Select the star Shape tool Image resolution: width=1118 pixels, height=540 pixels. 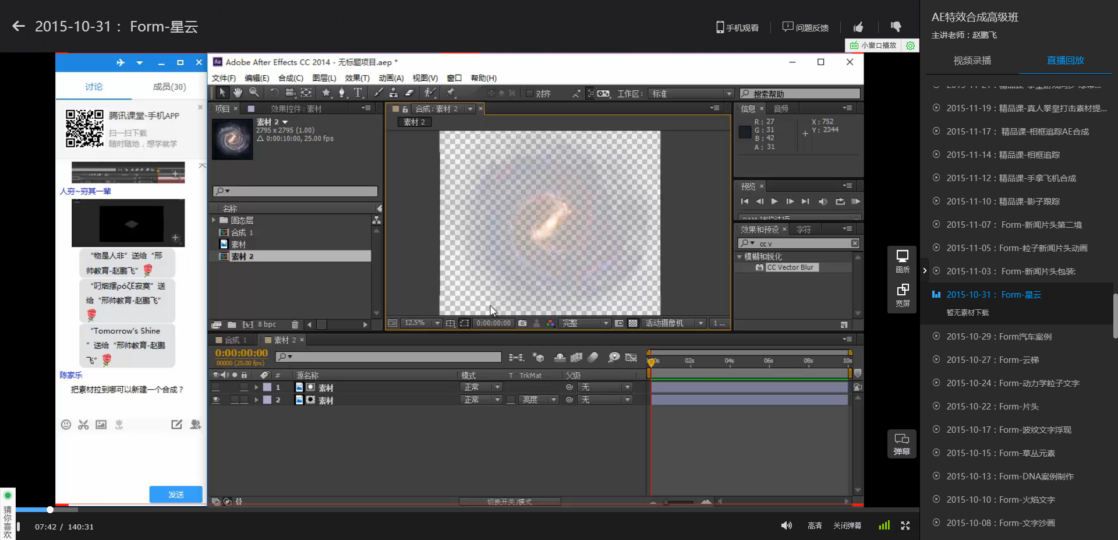click(x=326, y=93)
